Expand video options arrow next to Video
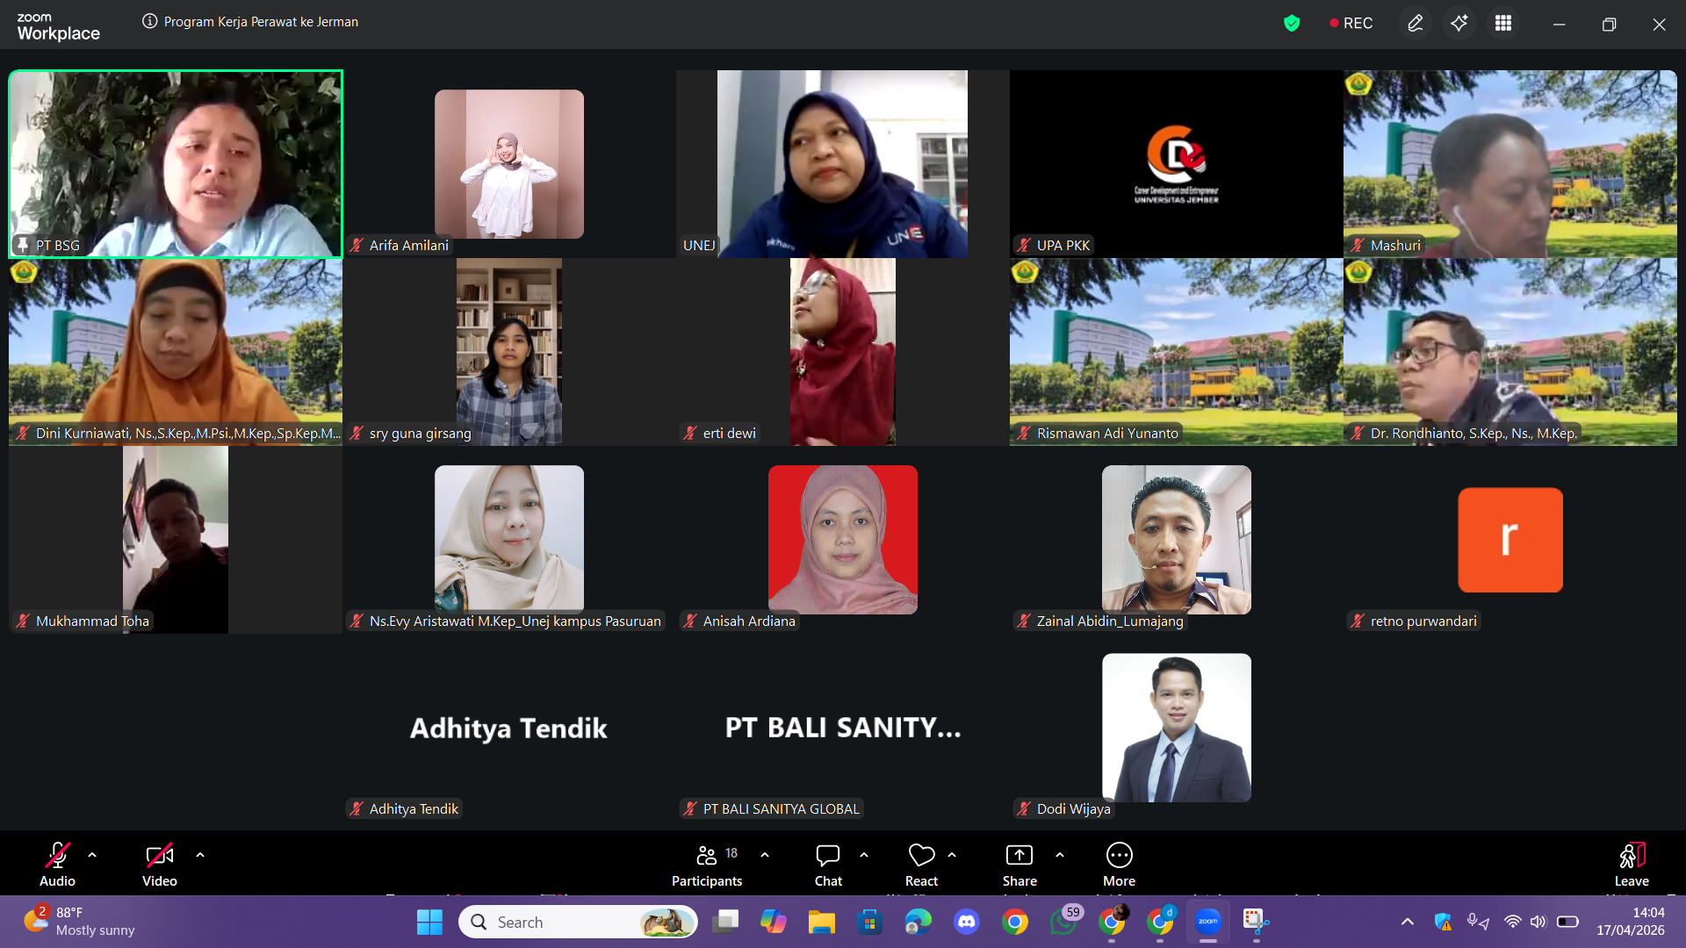The image size is (1686, 948). 200,855
